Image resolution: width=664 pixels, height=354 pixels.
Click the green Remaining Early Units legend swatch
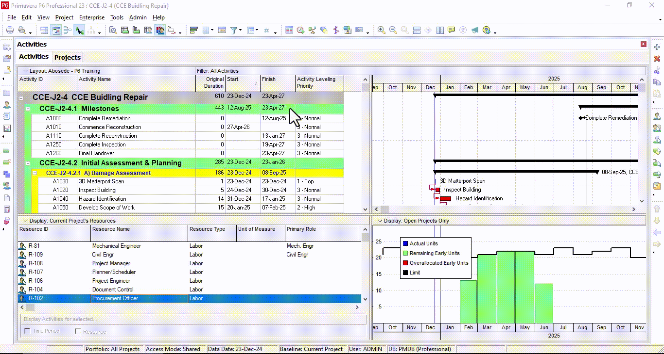tap(405, 253)
